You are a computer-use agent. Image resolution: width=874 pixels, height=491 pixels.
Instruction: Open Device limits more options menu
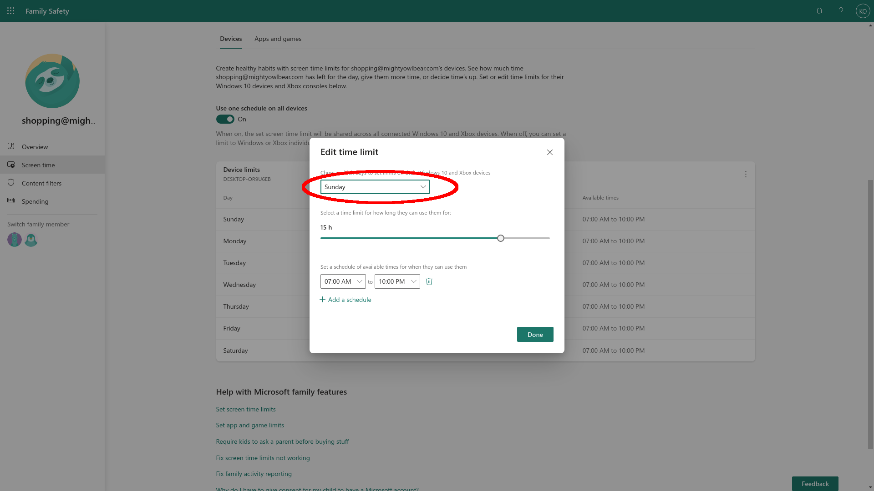tap(746, 174)
